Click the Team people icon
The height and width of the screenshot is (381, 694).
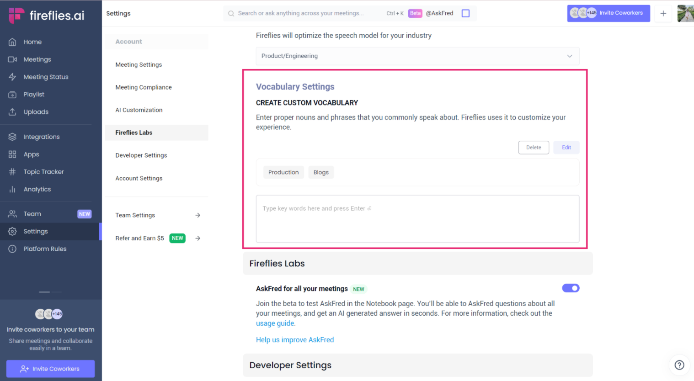tap(12, 214)
